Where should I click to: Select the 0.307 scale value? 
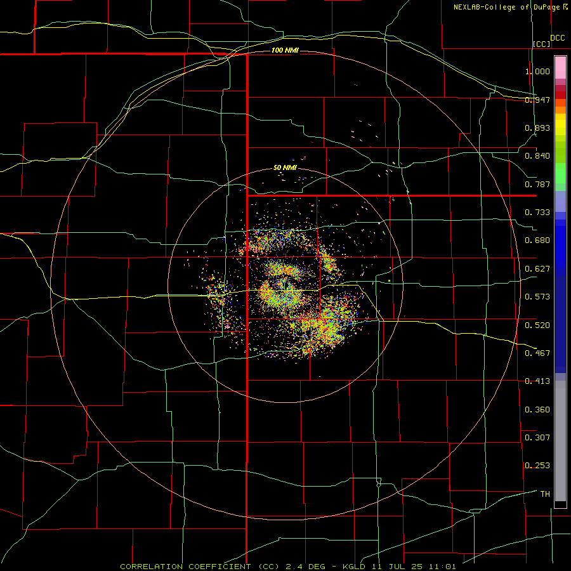[x=537, y=437]
